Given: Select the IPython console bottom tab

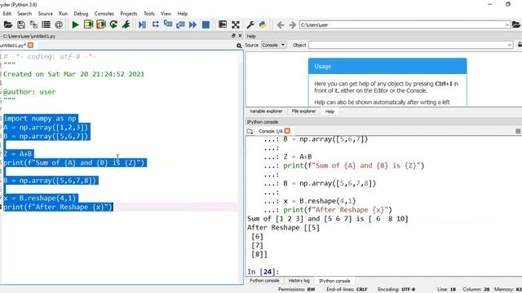Looking at the screenshot, I should (x=334, y=281).
